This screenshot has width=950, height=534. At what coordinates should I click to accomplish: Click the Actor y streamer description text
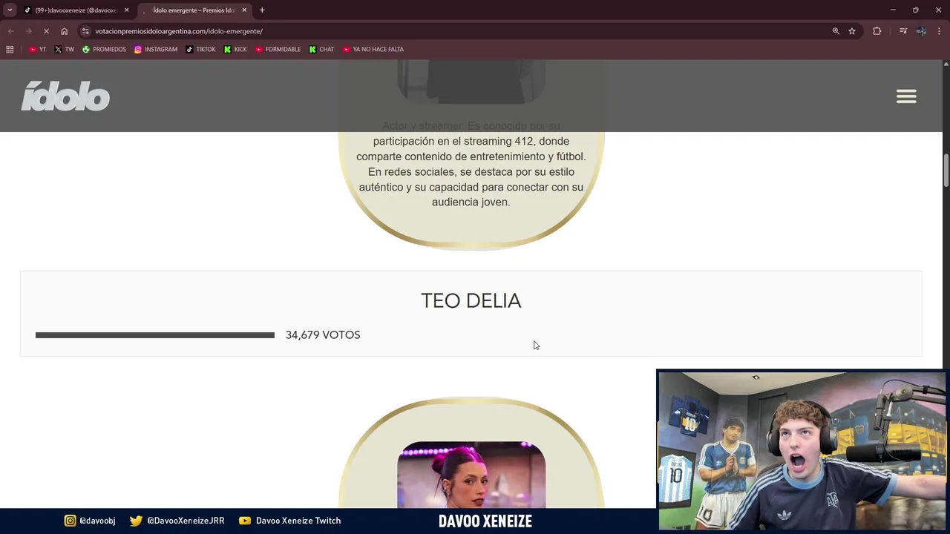pyautogui.click(x=471, y=164)
